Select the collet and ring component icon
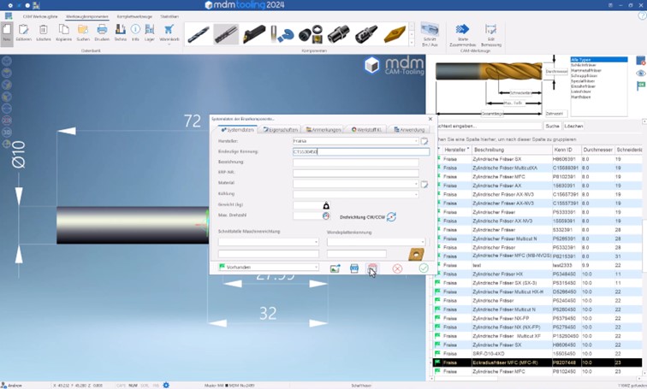647x389 pixels. point(311,34)
